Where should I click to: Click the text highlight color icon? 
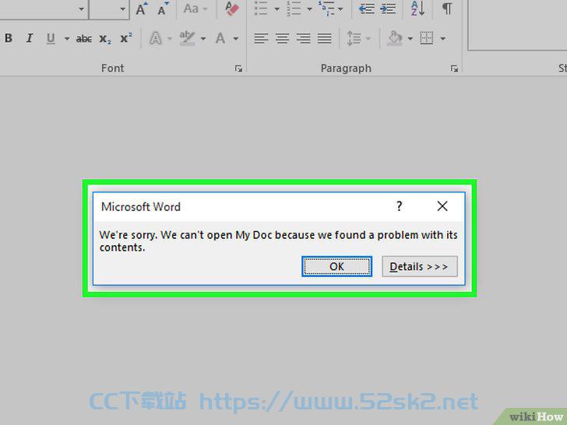click(187, 38)
